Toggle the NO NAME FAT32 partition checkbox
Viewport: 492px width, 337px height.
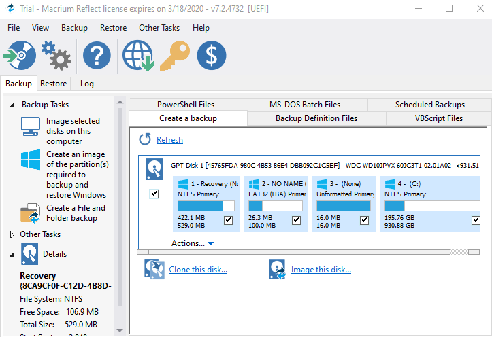coord(296,221)
